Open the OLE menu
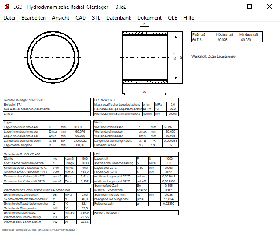 click(x=173, y=18)
